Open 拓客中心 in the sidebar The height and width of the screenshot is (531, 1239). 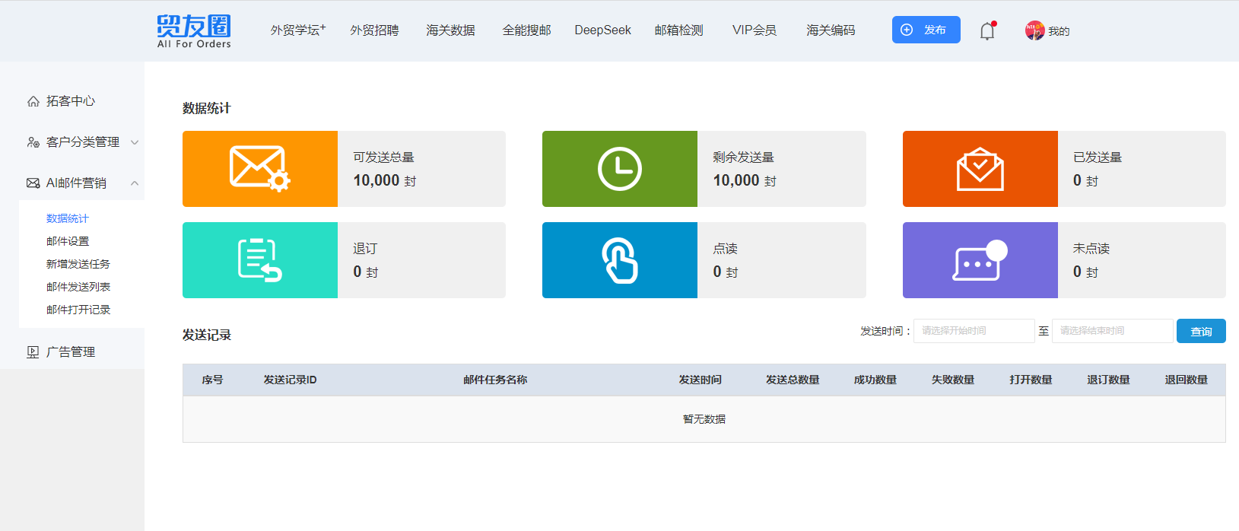pyautogui.click(x=70, y=101)
